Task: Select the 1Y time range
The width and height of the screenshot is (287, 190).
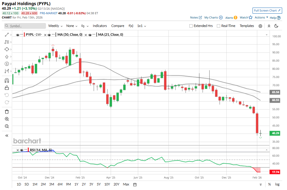Action: 76,185
